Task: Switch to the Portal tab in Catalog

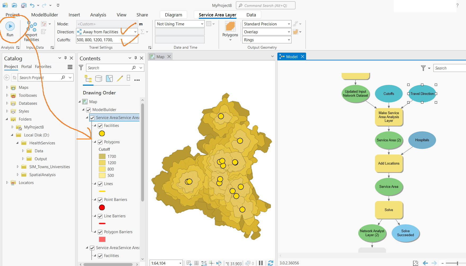Action: click(26, 66)
